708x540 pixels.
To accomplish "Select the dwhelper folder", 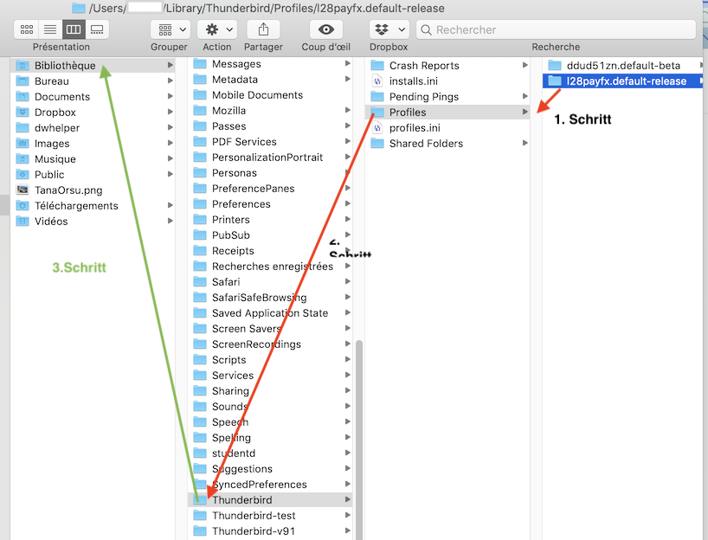I will (93, 128).
